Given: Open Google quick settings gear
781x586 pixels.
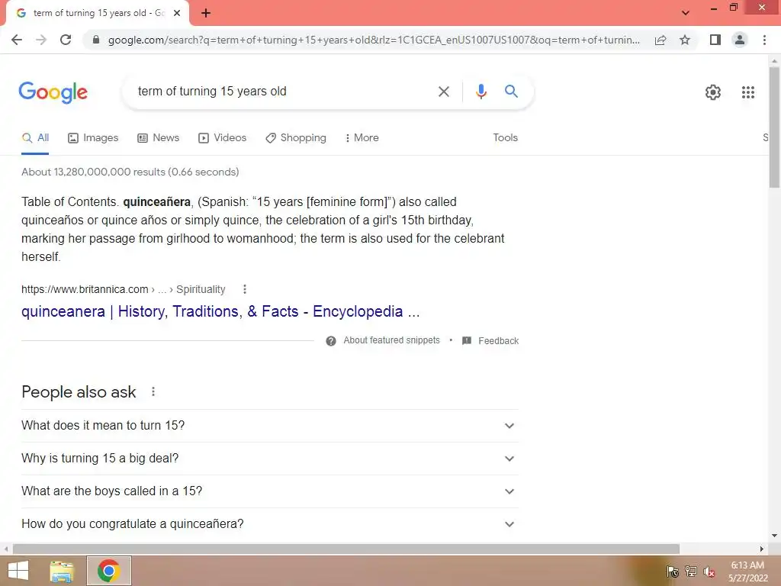Looking at the screenshot, I should coord(713,92).
